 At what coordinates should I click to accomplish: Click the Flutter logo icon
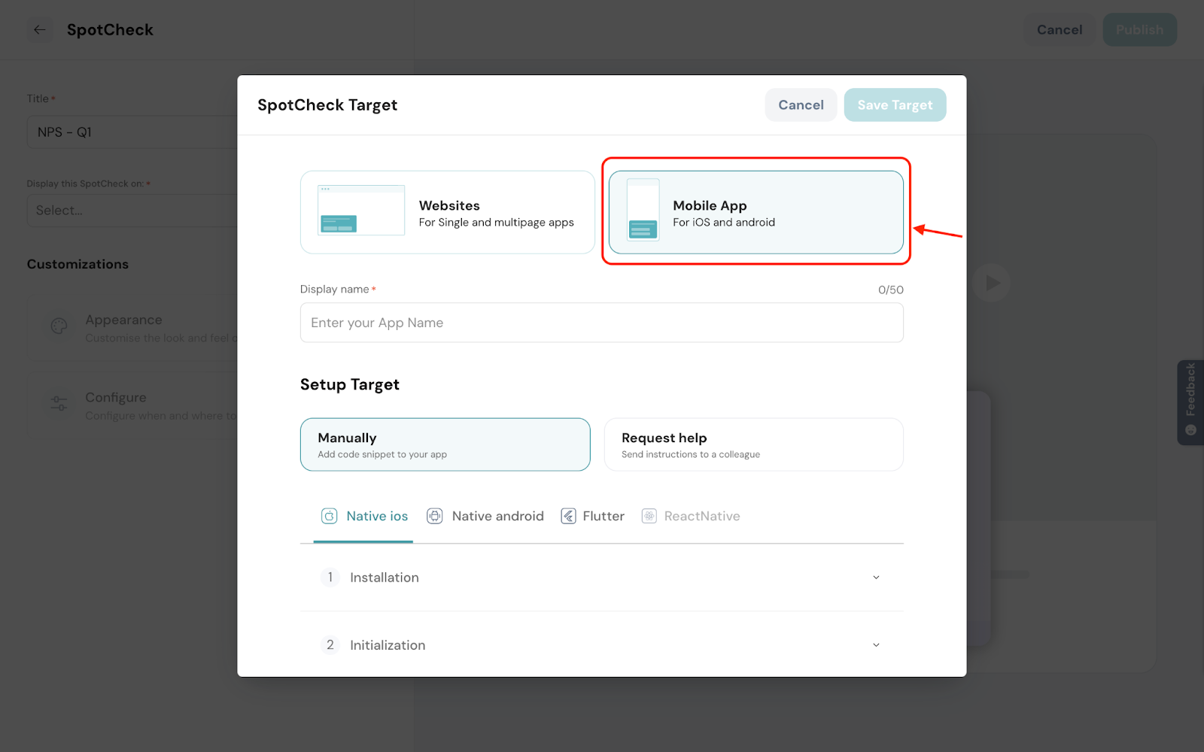(x=568, y=516)
